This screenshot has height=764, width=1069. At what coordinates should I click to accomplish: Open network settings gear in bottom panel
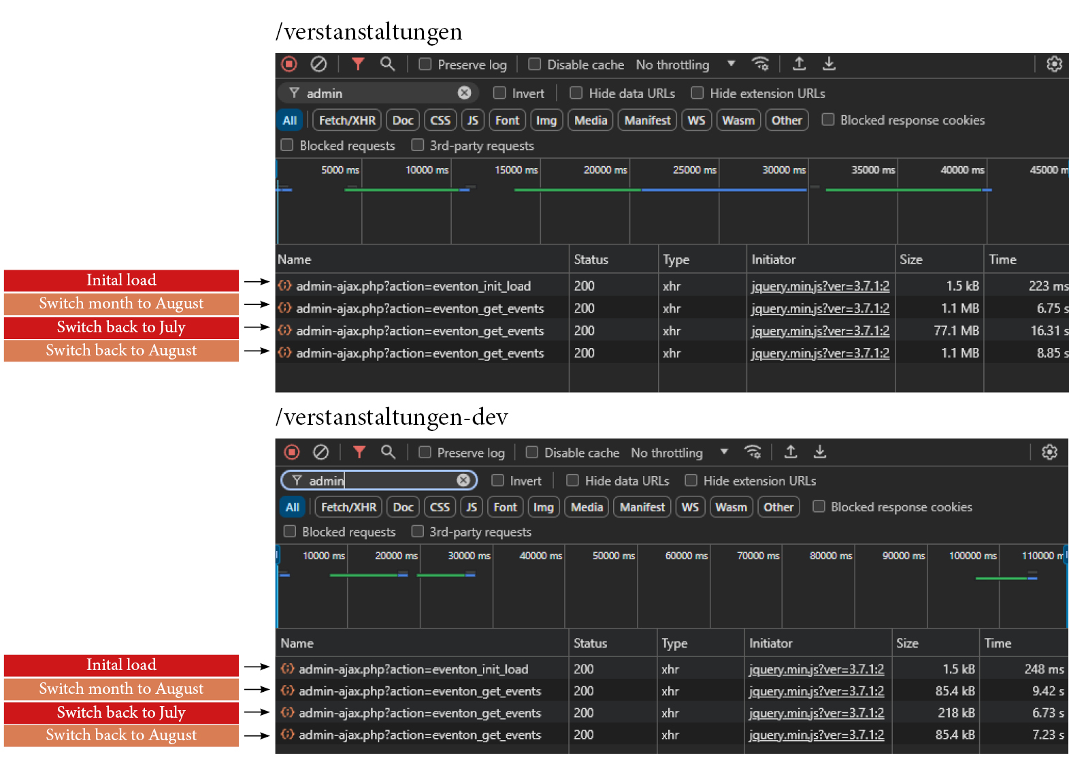point(1050,452)
